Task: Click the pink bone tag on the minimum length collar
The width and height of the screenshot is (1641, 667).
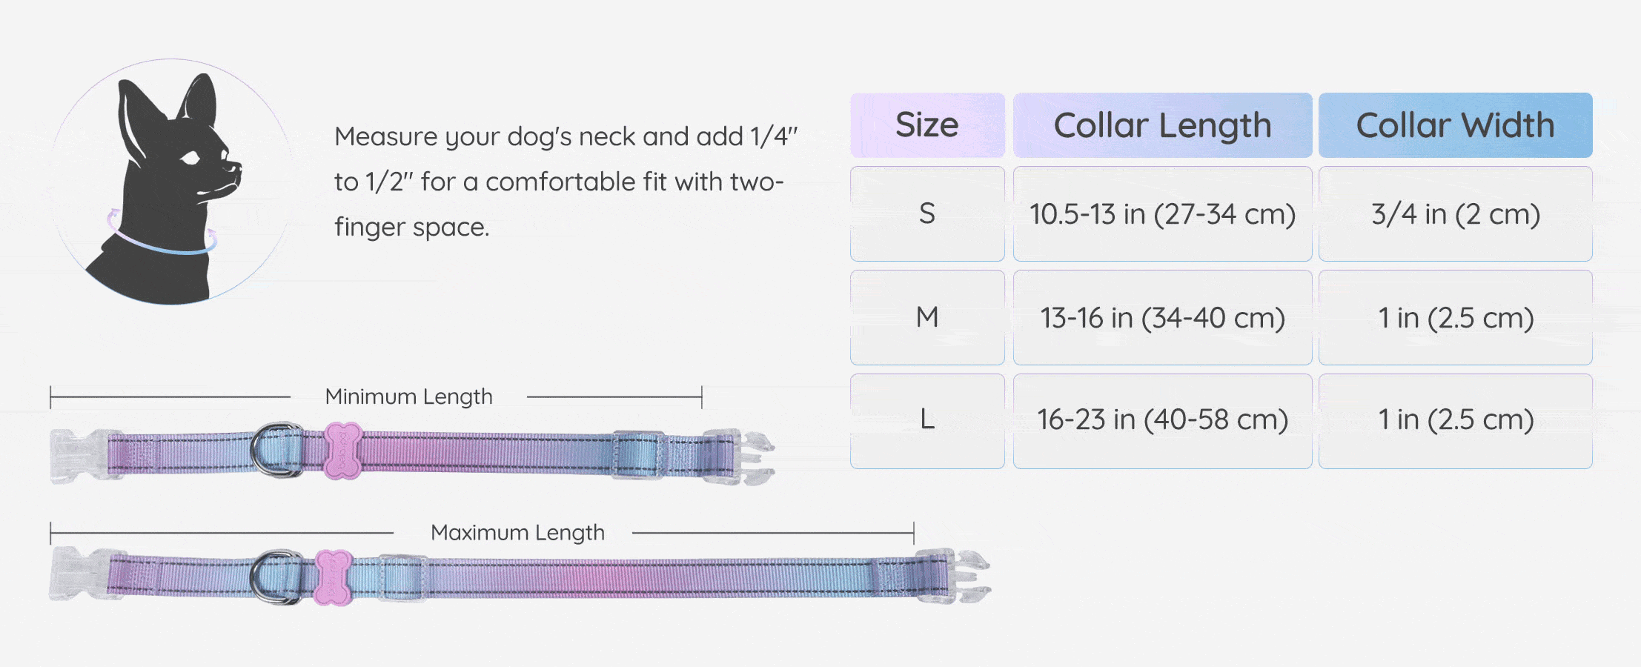Action: [342, 451]
